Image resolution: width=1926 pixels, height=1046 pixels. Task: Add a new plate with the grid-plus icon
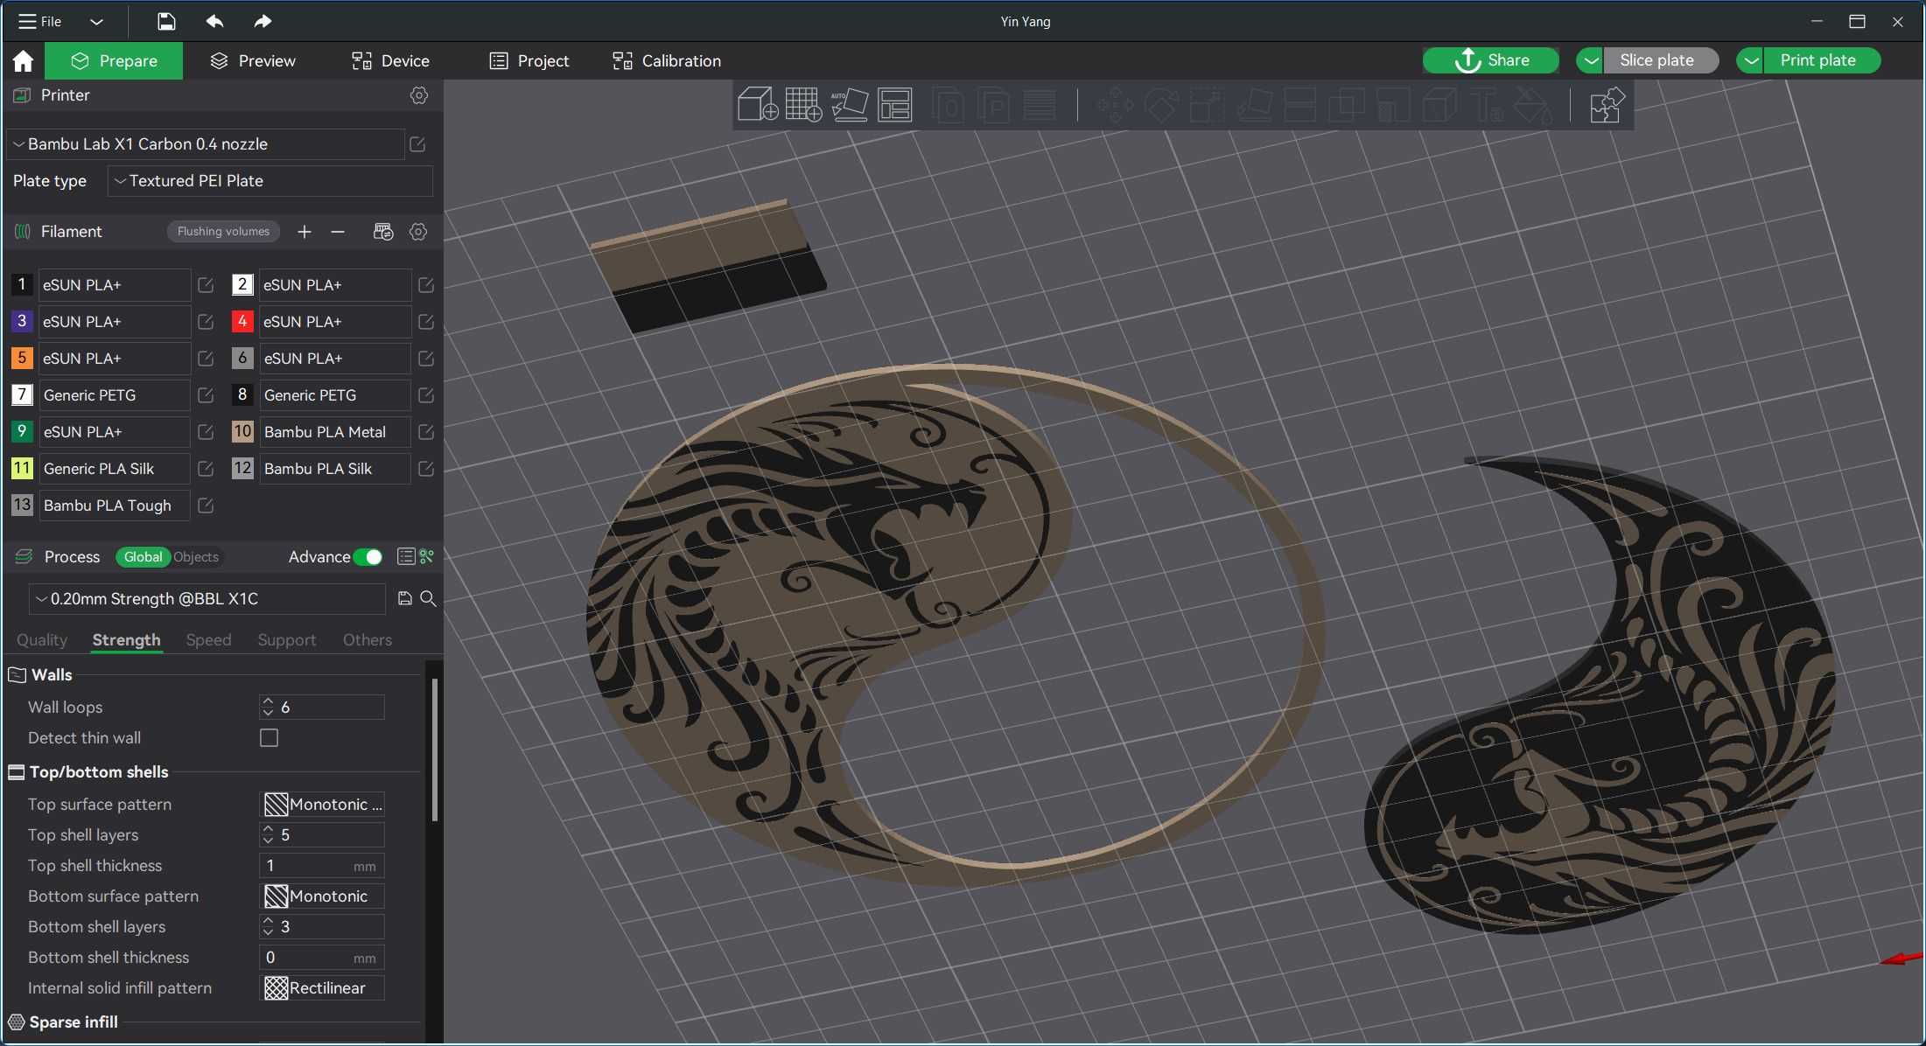(803, 105)
